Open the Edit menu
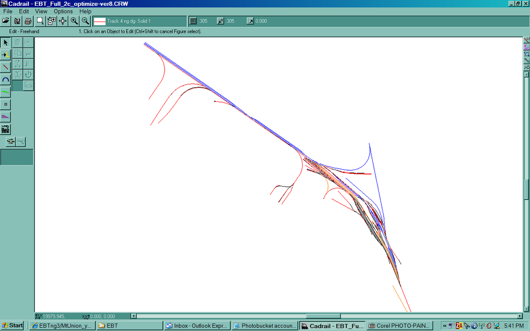This screenshot has width=530, height=331. click(x=24, y=11)
